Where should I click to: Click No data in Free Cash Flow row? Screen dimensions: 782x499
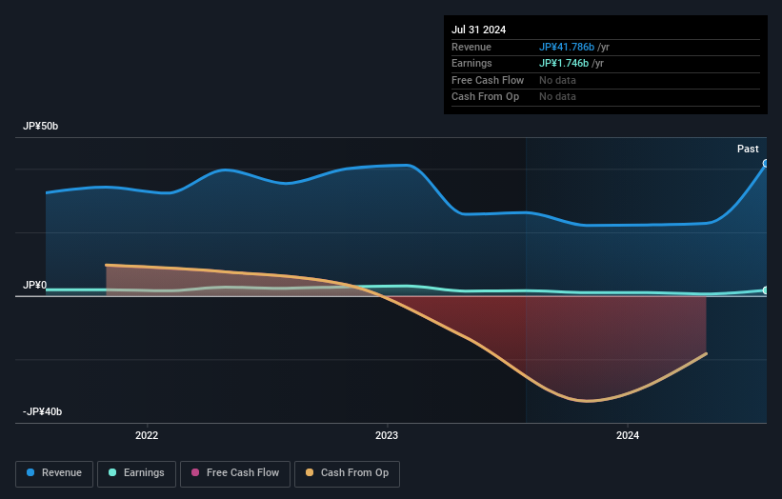click(x=557, y=80)
